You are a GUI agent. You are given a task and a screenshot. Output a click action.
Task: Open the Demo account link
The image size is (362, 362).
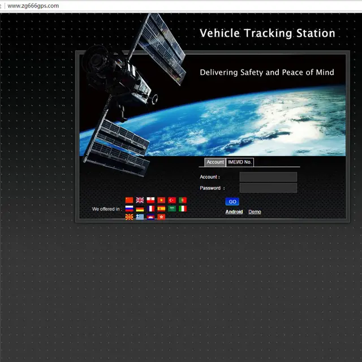coord(255,212)
